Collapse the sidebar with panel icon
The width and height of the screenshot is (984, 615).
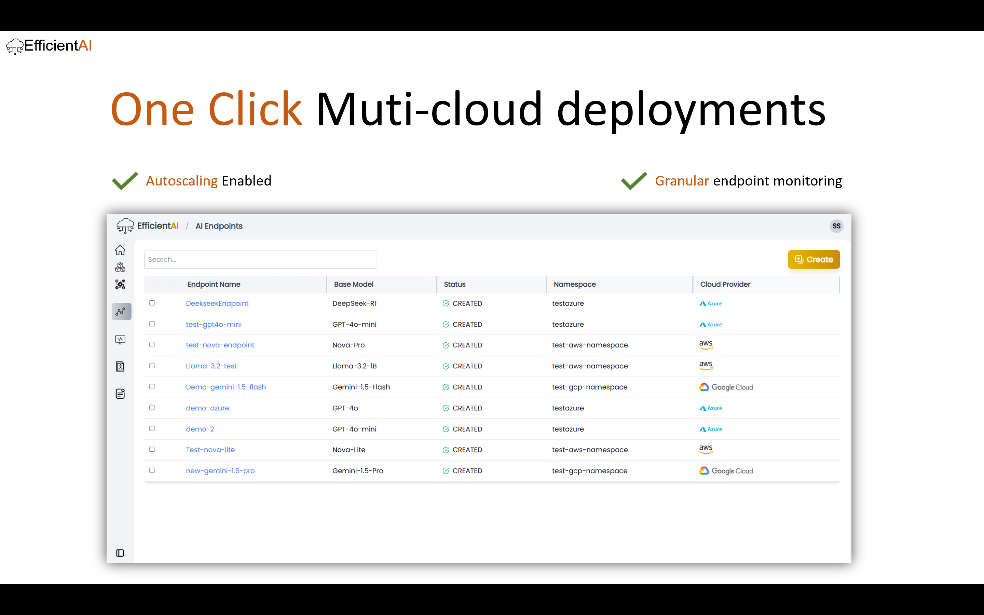[x=120, y=553]
